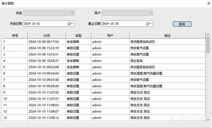Click the 类型 column header
The height and width of the screenshot is (128, 212).
pyautogui.click(x=78, y=36)
